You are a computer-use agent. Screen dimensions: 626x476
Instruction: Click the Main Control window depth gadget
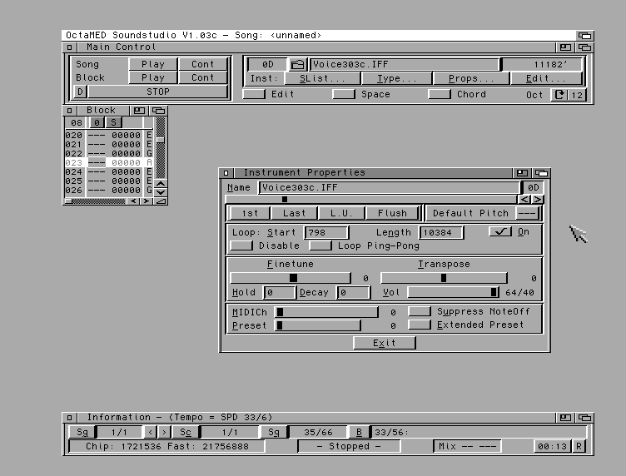coord(584,47)
